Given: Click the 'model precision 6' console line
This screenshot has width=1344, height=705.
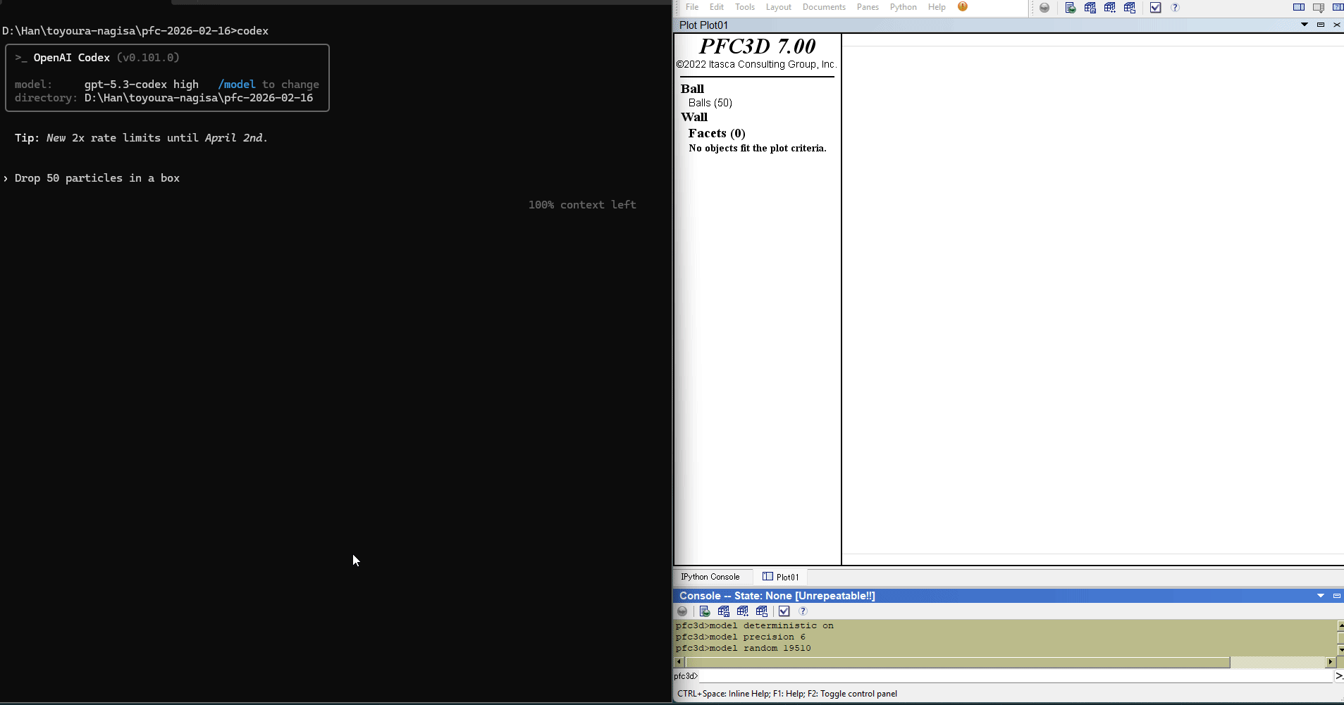Looking at the screenshot, I should pos(741,637).
